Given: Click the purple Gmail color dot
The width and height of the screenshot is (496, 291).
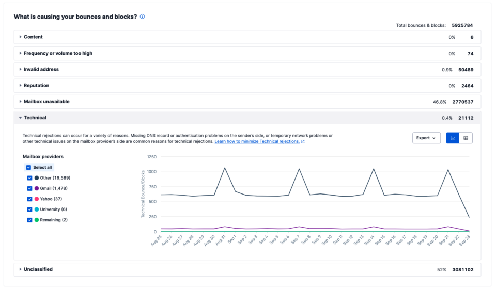Looking at the screenshot, I should point(37,188).
